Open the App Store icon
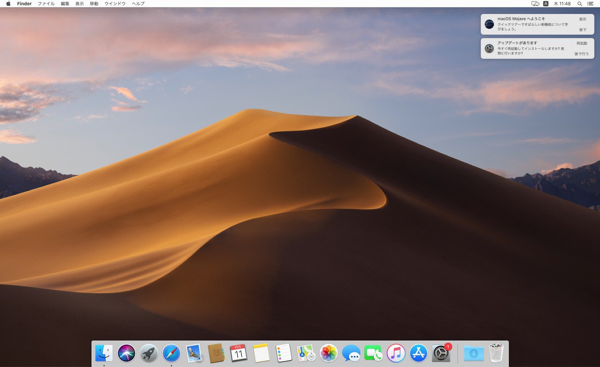This screenshot has width=600, height=367. click(x=419, y=353)
